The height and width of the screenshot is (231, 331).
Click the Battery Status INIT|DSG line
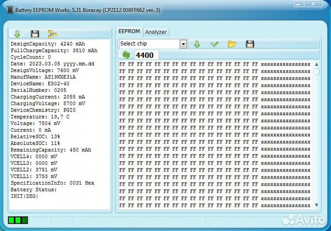25,196
